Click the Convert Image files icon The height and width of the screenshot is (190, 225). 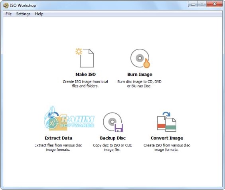coord(167,122)
